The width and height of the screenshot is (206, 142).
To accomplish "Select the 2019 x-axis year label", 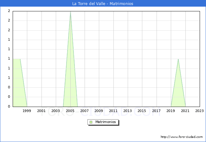I will point(171,111).
